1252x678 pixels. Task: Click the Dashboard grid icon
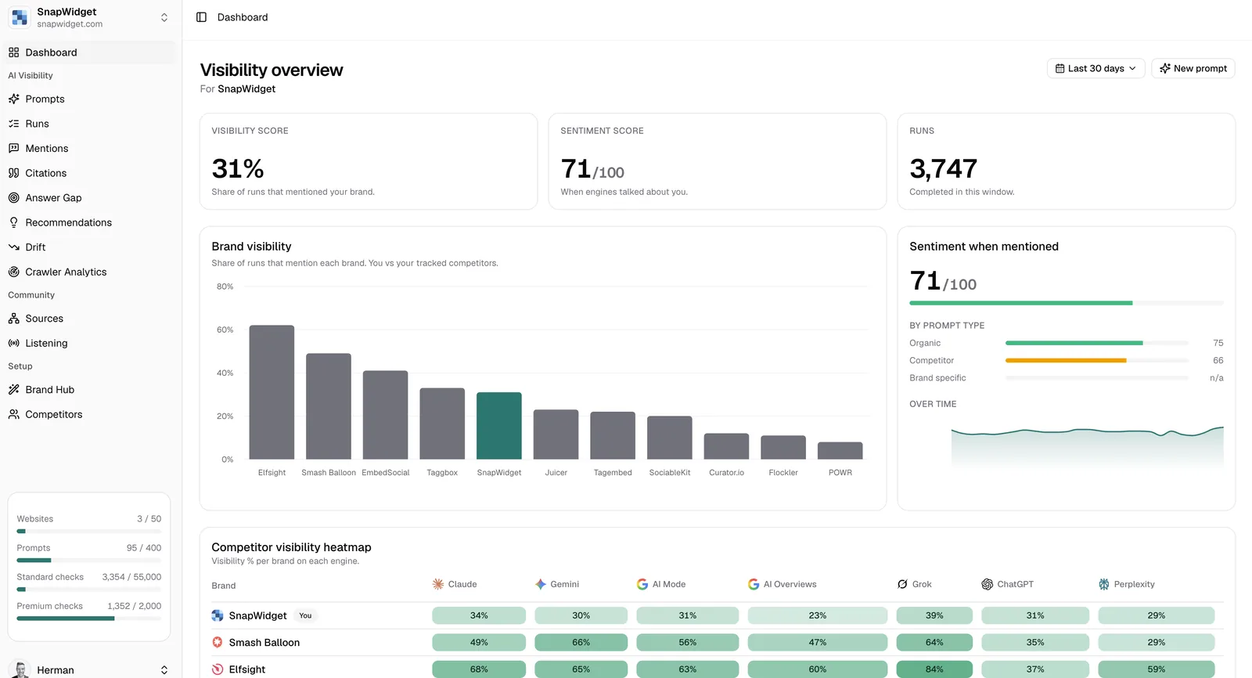(x=13, y=52)
